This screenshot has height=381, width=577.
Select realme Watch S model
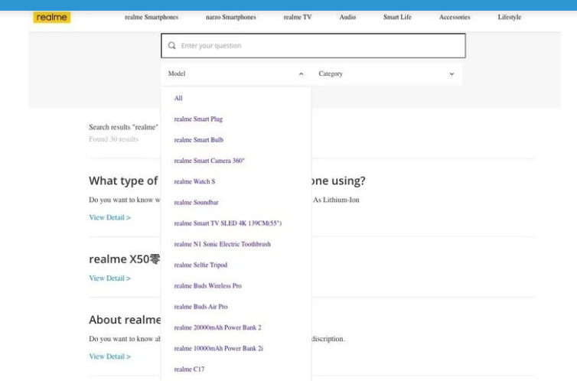(194, 181)
